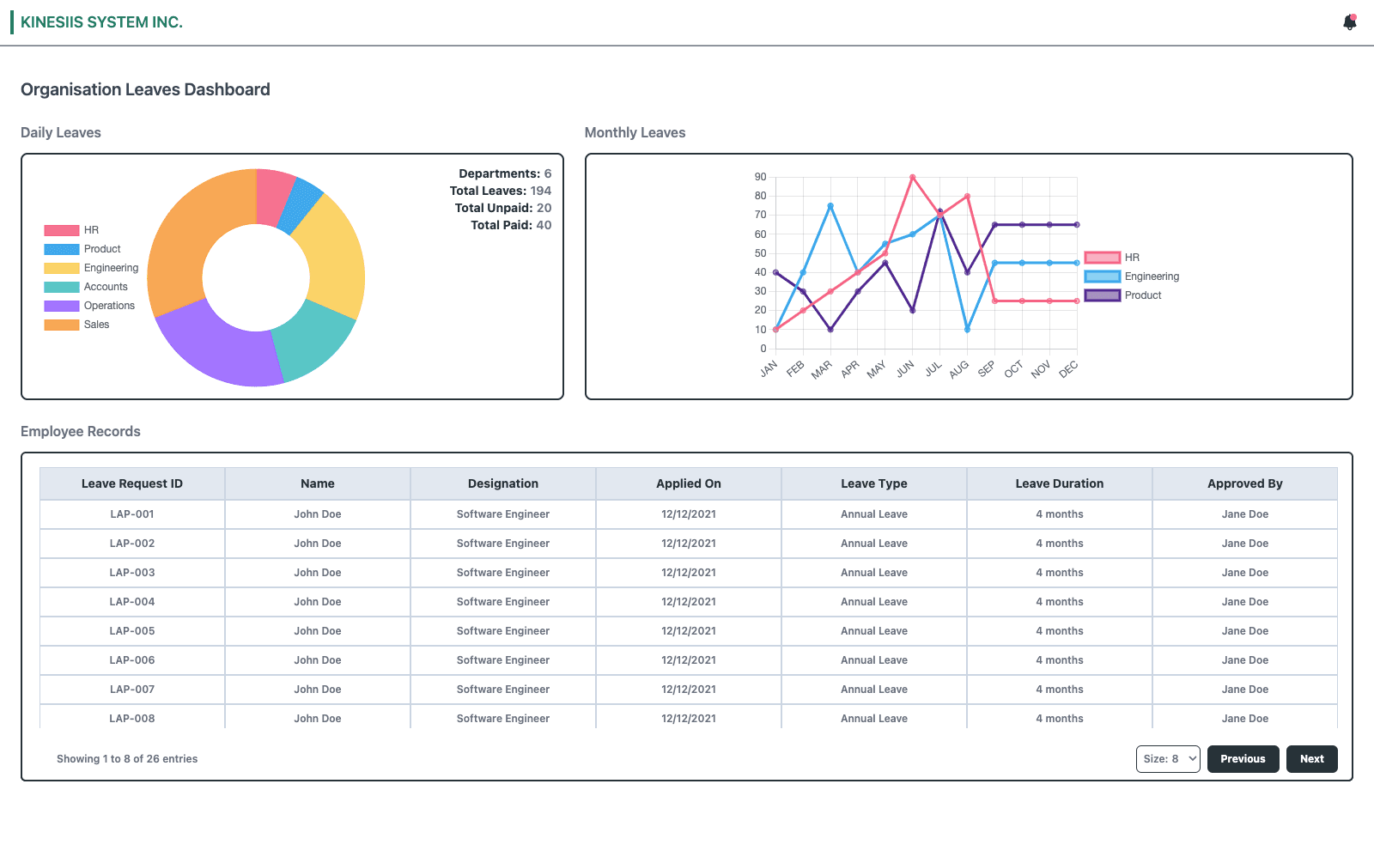The width and height of the screenshot is (1374, 863).
Task: Sort by the Applied On column header
Action: click(x=689, y=483)
